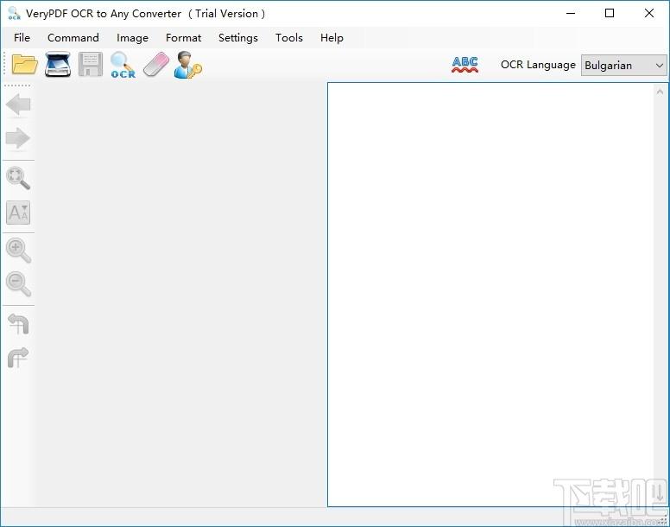Open the Image menu

(132, 38)
